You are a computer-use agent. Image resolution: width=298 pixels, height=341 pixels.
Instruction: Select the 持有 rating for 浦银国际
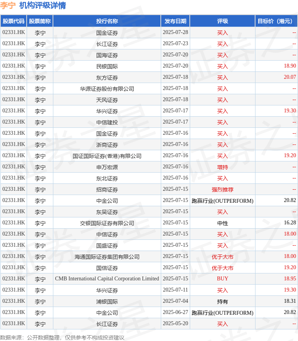click(x=222, y=302)
